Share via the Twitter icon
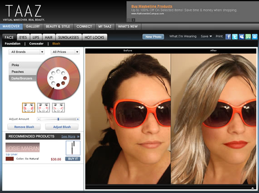 (235, 36)
